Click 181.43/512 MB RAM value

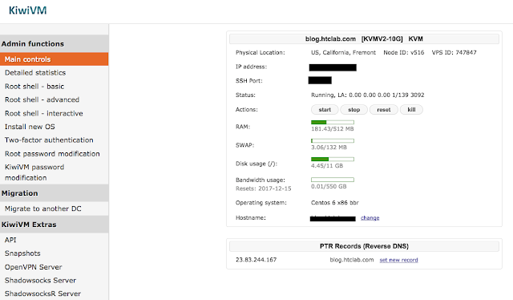click(332, 129)
